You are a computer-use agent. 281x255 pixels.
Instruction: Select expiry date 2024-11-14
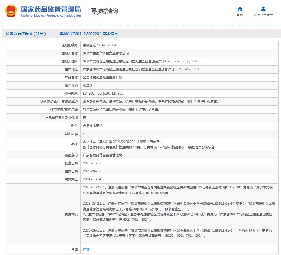[92, 179]
